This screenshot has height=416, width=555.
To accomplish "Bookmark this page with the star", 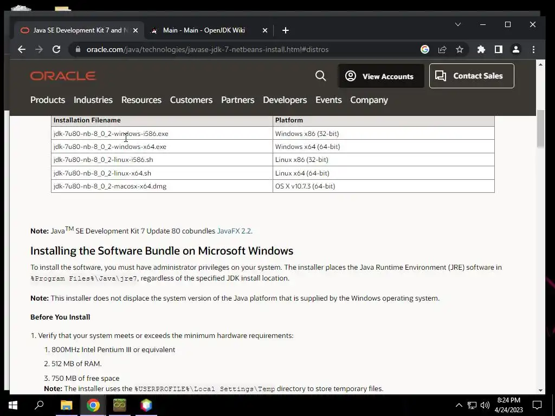I will (x=460, y=49).
